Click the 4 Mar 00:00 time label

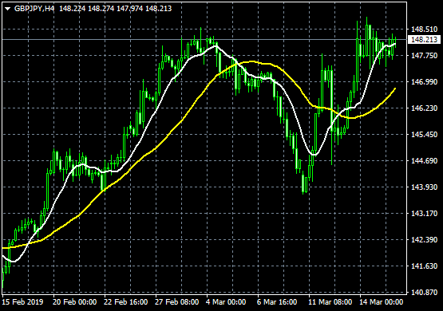226,302
